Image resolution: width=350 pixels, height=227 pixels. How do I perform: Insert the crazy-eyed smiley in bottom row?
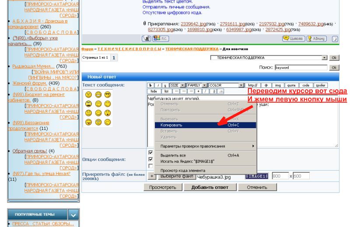pos(98,122)
